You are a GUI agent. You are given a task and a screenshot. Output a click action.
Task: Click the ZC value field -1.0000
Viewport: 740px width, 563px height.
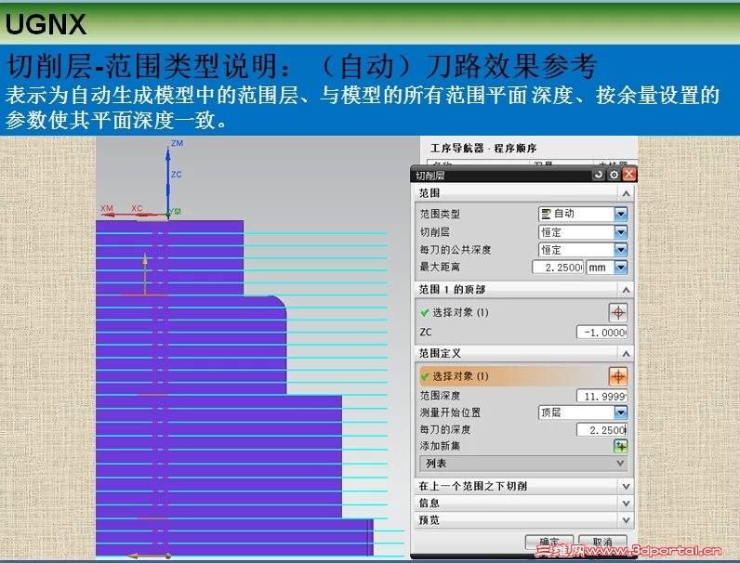[602, 333]
